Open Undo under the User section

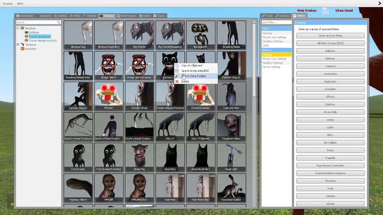tap(276, 45)
